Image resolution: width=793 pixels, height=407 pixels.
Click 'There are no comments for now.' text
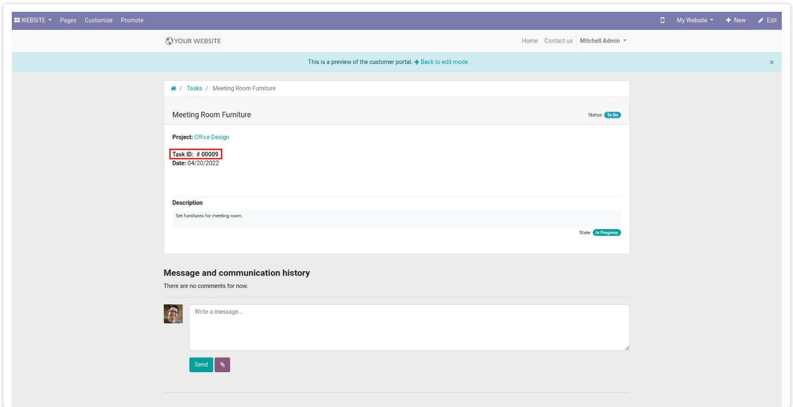(205, 286)
